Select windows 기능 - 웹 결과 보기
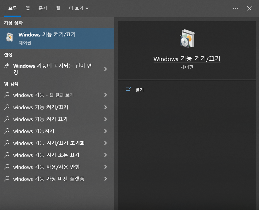Screen dimensions: 259x210 (x=57, y=95)
